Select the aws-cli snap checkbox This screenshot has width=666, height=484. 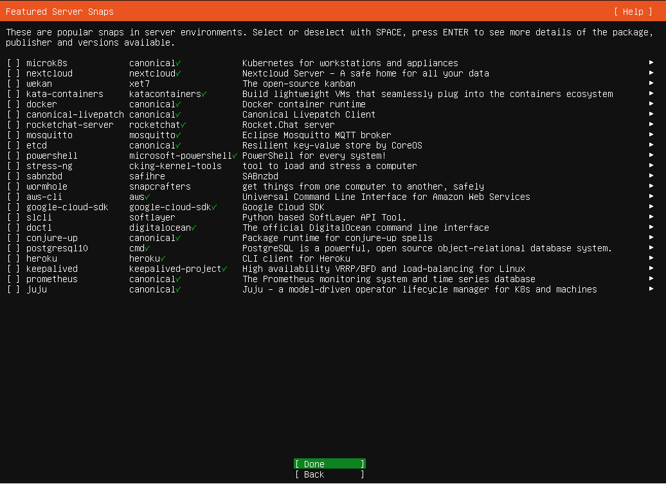[x=13, y=197]
